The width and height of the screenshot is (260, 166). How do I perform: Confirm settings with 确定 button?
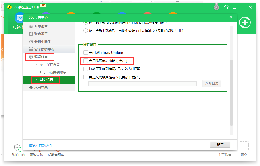(x=220, y=145)
